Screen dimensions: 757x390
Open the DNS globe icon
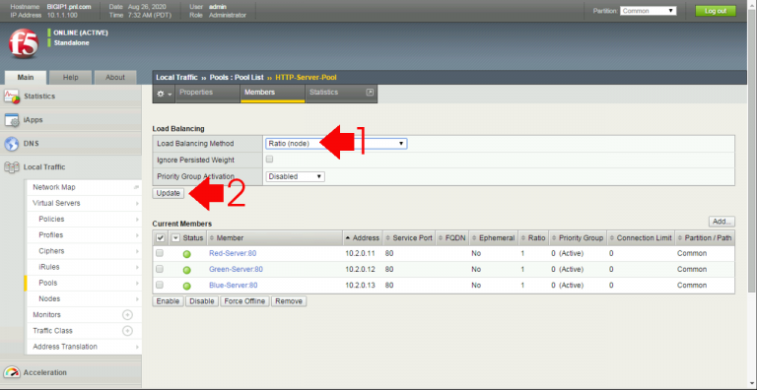click(x=12, y=144)
